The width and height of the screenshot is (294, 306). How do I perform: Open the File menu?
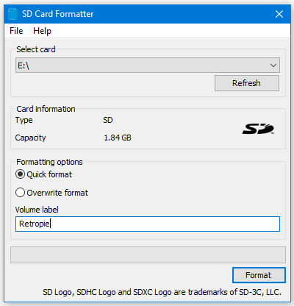(16, 31)
